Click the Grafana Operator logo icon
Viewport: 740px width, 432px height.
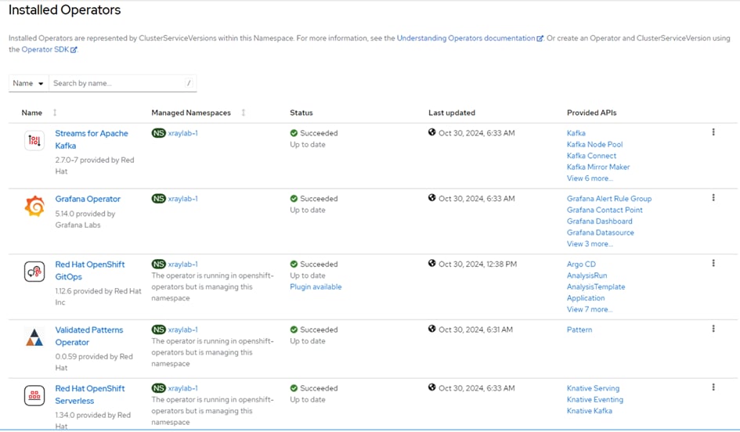pos(34,206)
